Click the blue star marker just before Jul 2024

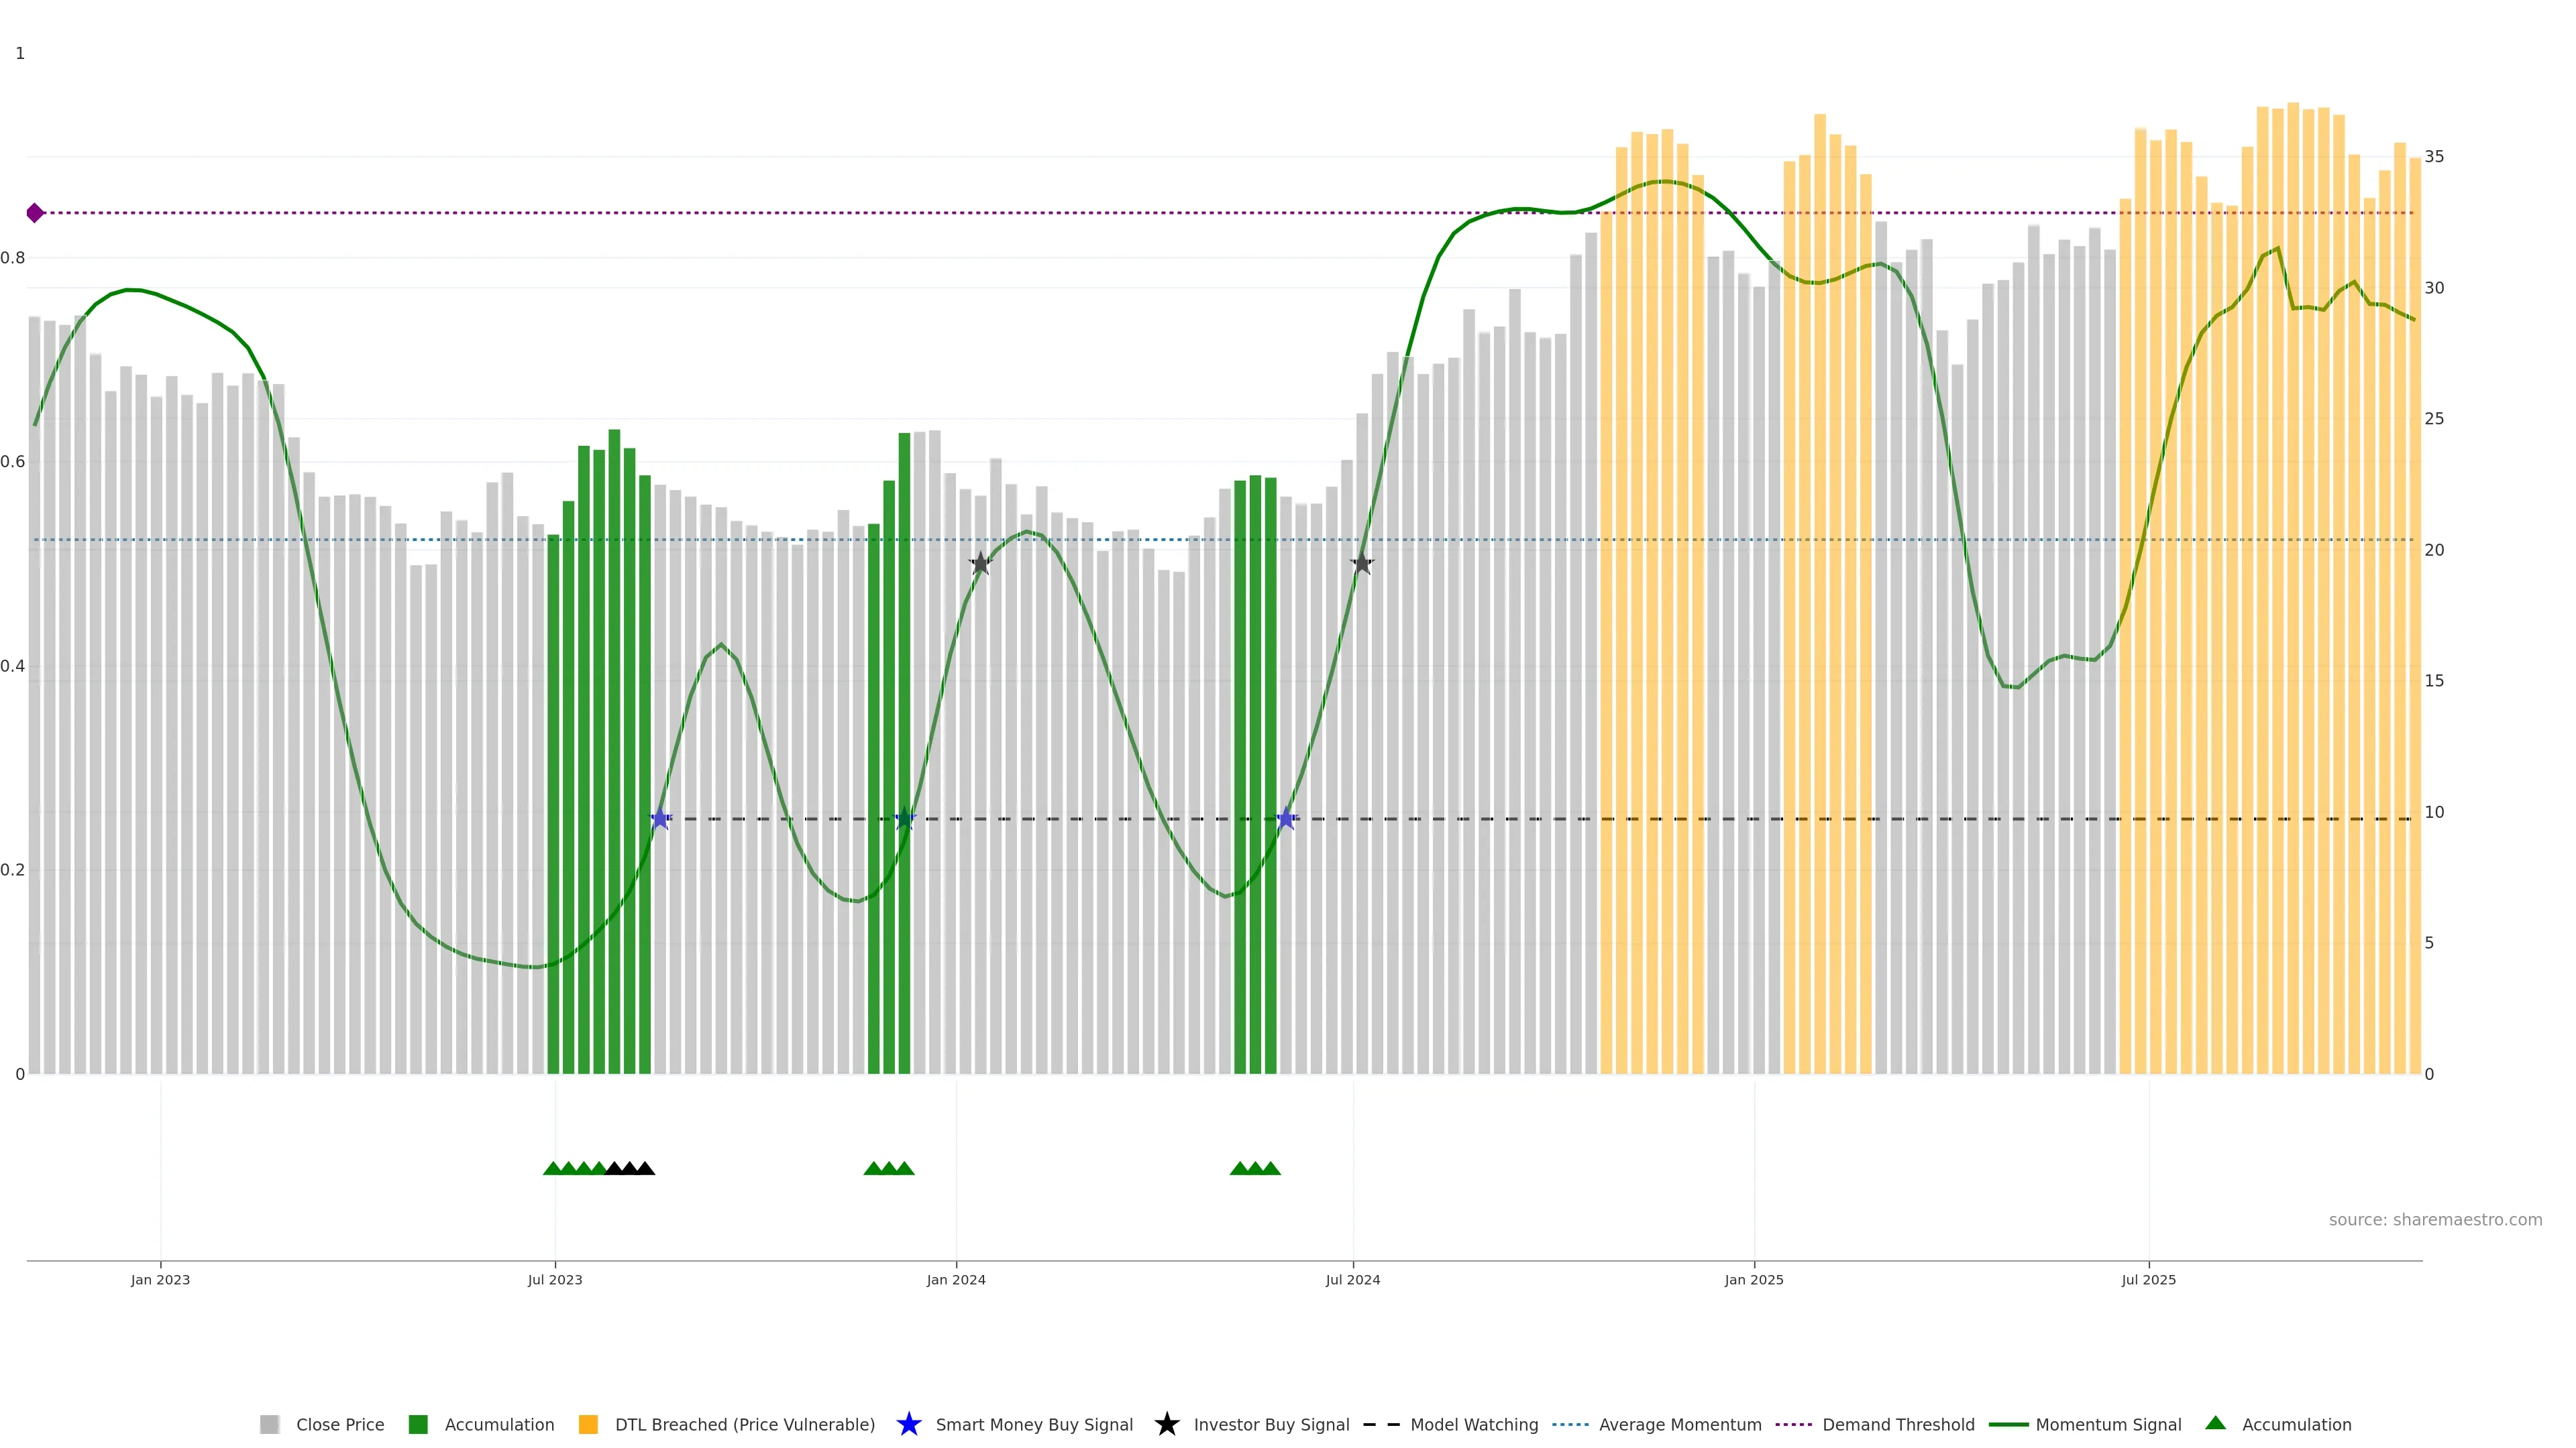1286,819
